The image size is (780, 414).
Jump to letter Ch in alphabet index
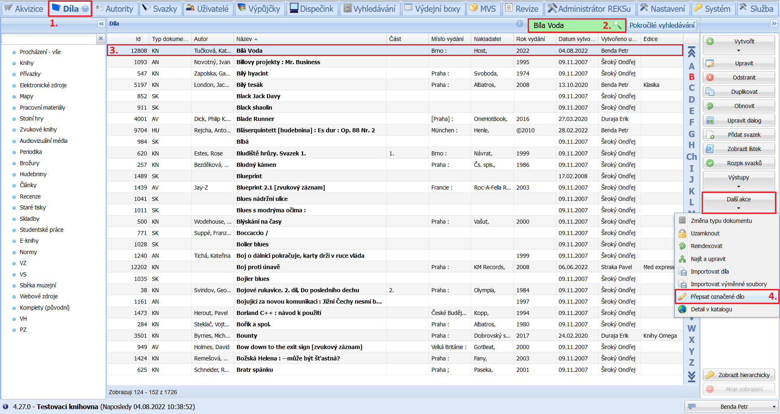[x=691, y=157]
